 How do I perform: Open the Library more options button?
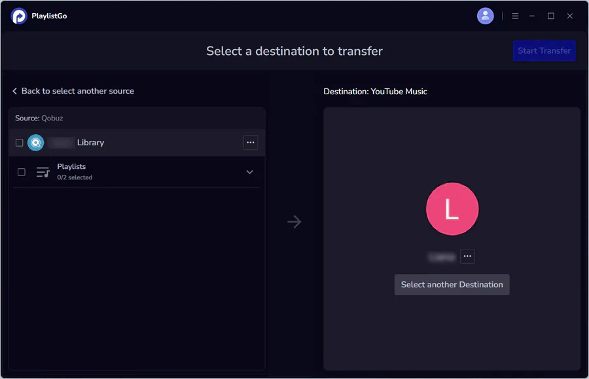coord(251,143)
